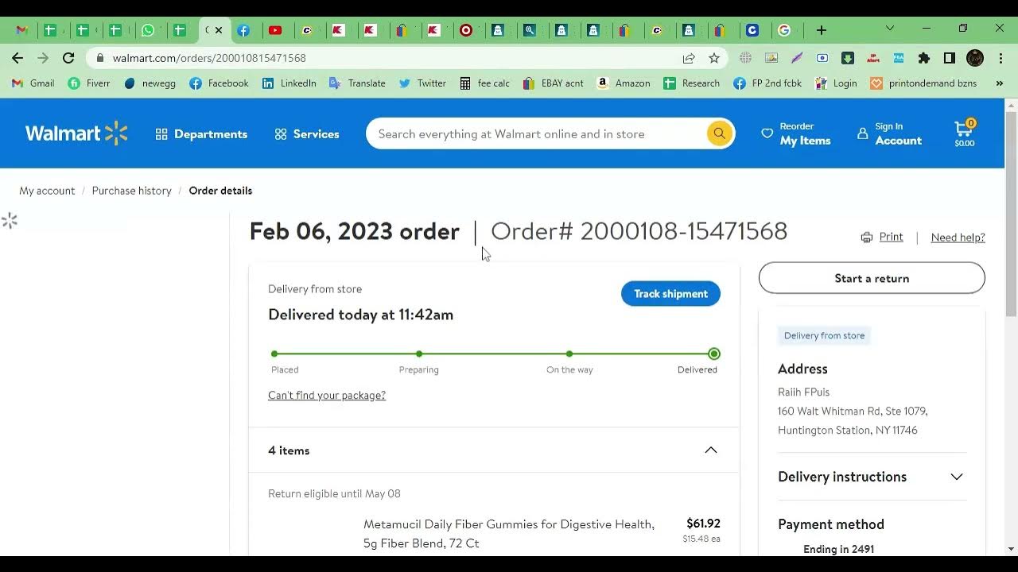Viewport: 1018px width, 572px height.
Task: Open the Login bookmark
Action: click(835, 83)
